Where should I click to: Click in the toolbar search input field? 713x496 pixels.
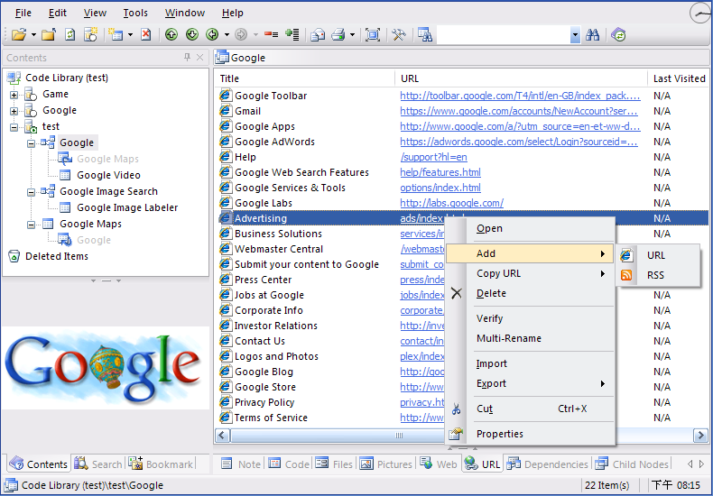[504, 34]
